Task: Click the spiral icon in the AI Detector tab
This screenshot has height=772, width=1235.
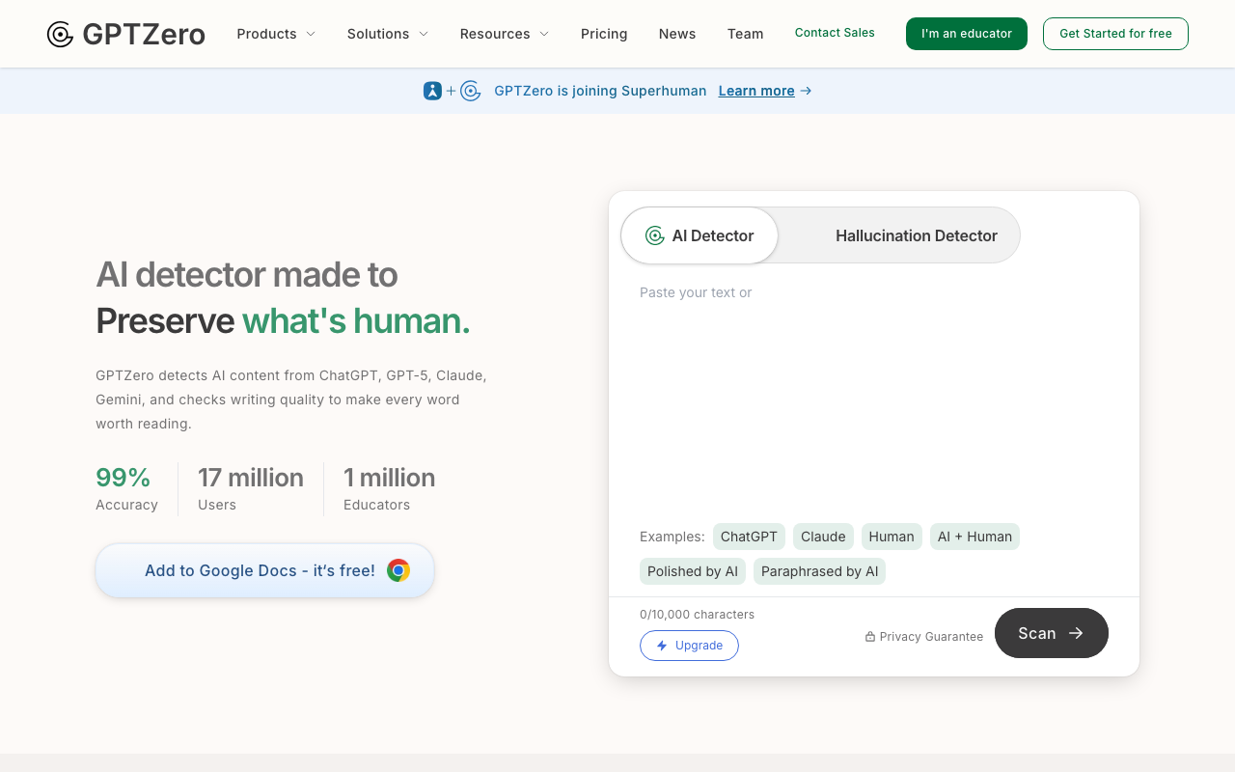Action: pyautogui.click(x=655, y=235)
